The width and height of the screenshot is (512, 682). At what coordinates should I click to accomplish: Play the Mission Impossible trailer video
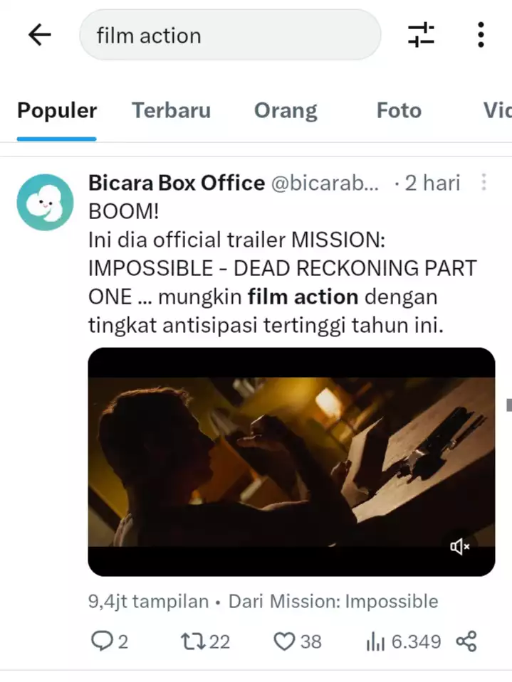coord(291,462)
